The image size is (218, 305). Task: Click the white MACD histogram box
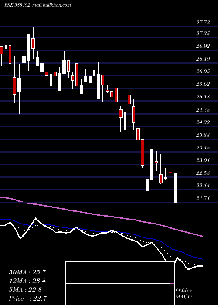tap(120, 283)
